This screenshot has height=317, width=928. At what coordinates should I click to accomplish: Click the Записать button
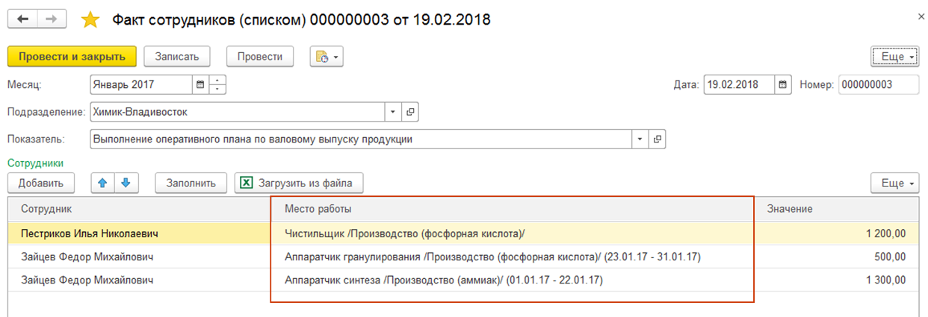176,57
